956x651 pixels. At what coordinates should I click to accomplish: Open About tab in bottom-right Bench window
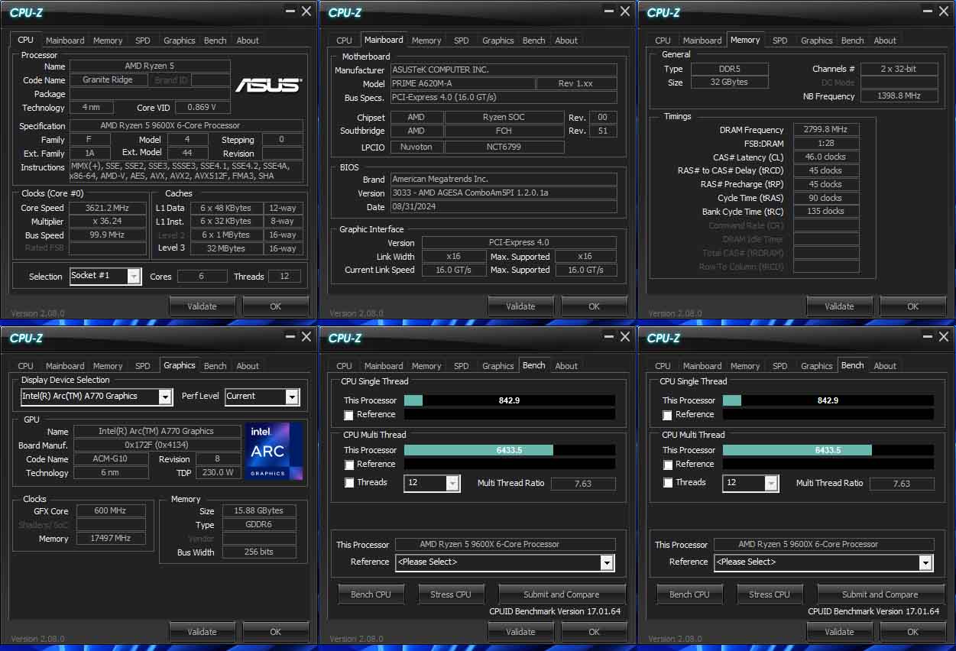point(885,366)
